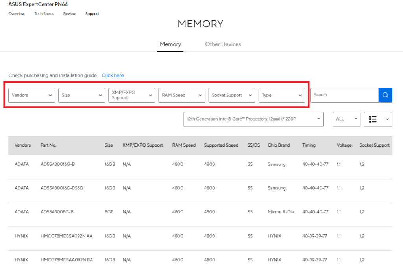Click ADATA vendor in AD5S480016G-B row
The width and height of the screenshot is (403, 272).
[22, 164]
